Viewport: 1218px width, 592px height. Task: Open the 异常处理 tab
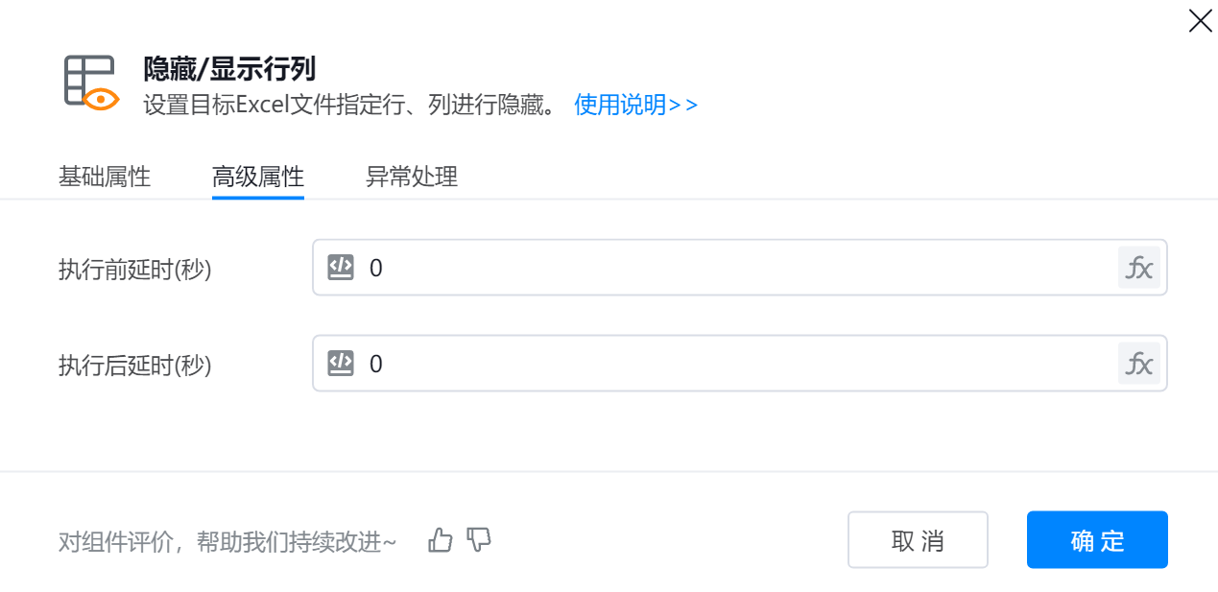click(412, 178)
